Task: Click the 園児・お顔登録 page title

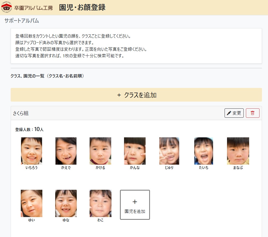Action: pos(82,8)
